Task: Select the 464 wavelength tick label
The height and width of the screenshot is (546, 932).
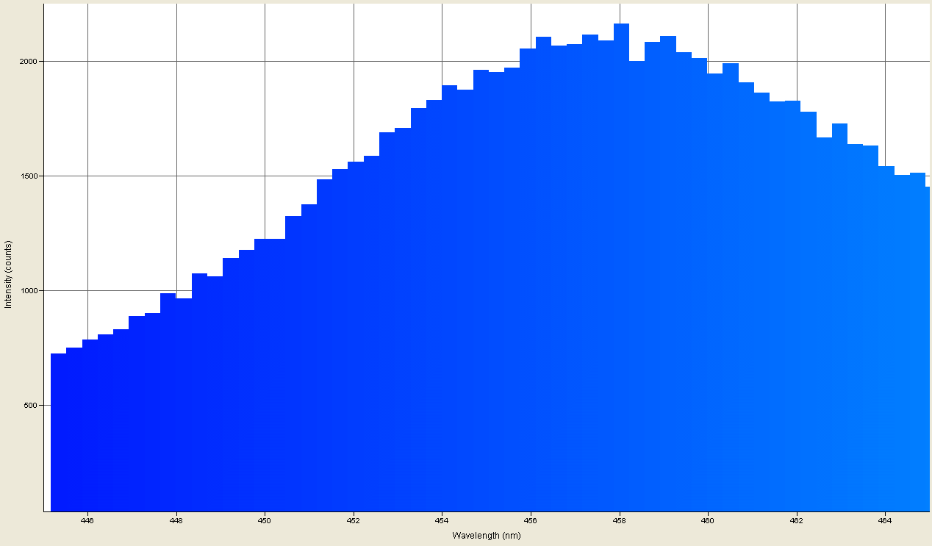Action: 885,521
